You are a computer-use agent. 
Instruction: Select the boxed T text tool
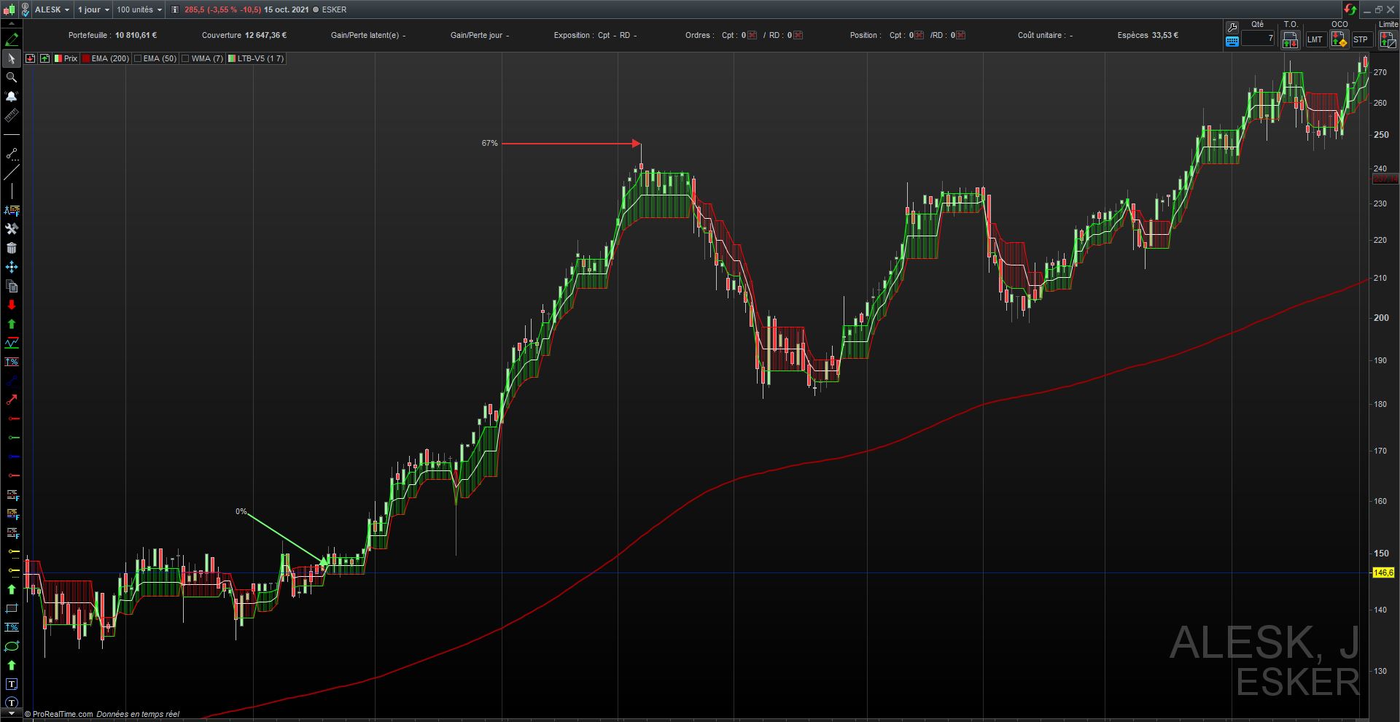pyautogui.click(x=12, y=684)
